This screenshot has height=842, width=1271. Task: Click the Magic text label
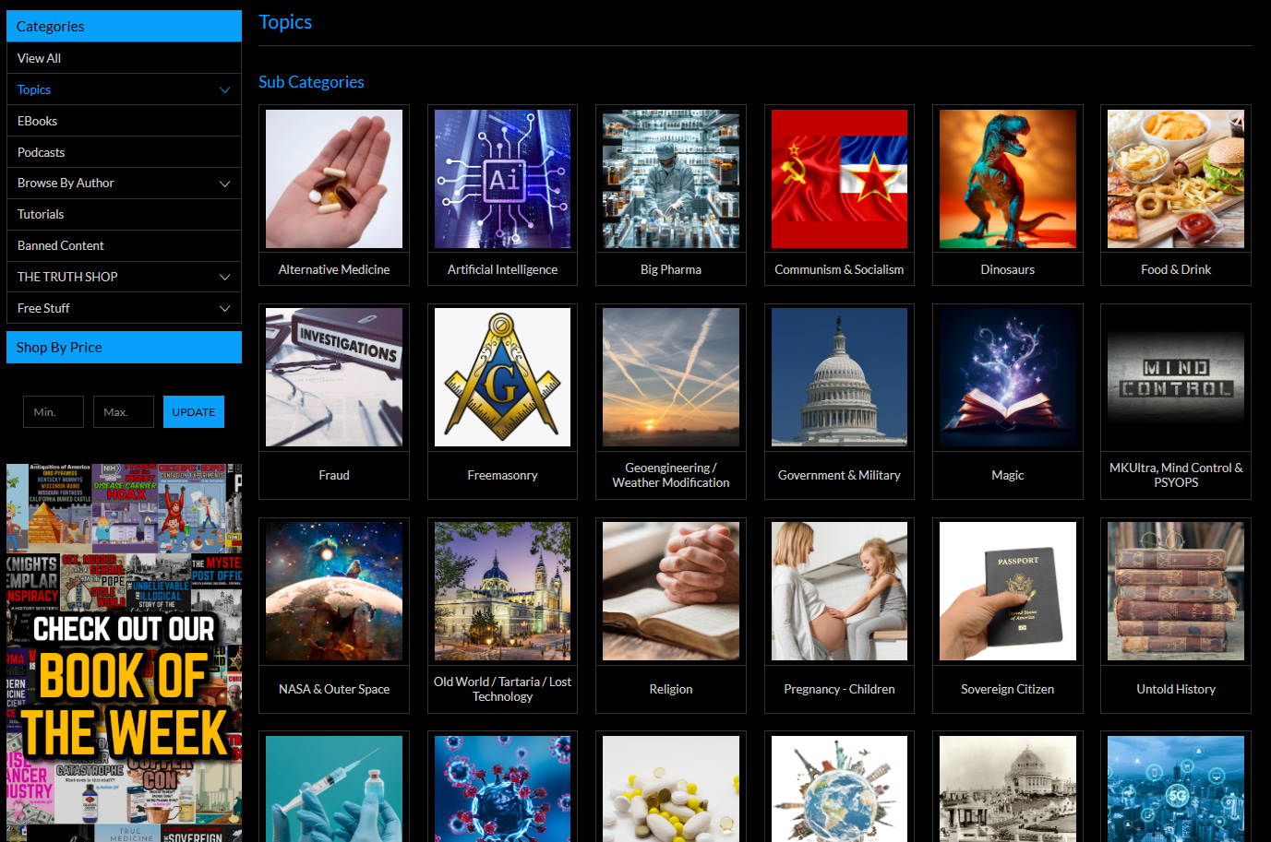pyautogui.click(x=1008, y=475)
